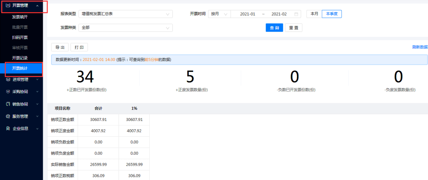Open 发票填开 in the sidebar
Image resolution: width=428 pixels, height=180 pixels.
20,17
